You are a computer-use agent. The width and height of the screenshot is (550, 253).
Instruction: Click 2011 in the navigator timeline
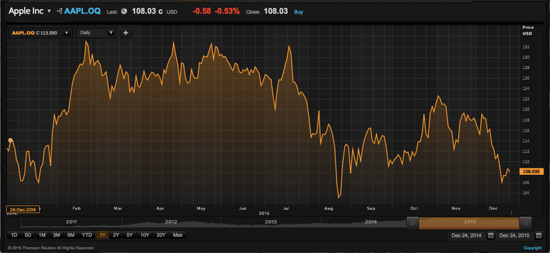(71, 222)
